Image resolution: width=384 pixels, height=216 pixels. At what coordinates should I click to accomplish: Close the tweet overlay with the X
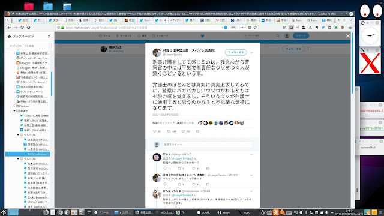[348, 36]
